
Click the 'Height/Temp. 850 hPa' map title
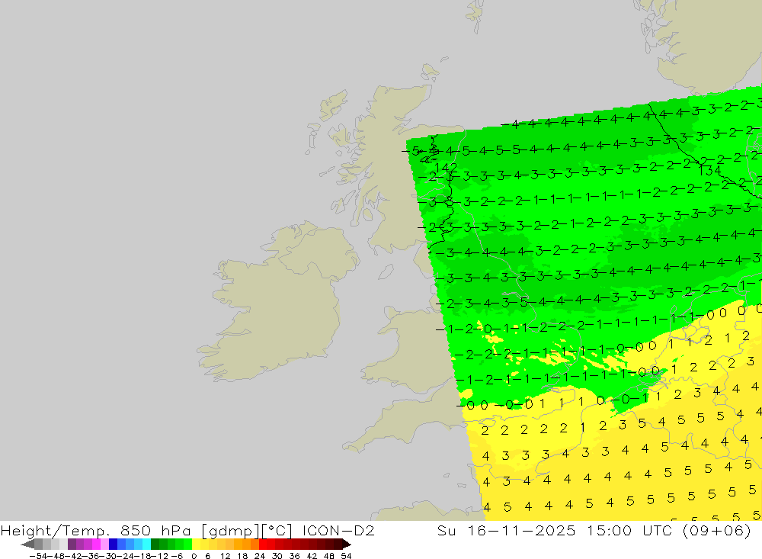pyautogui.click(x=95, y=530)
